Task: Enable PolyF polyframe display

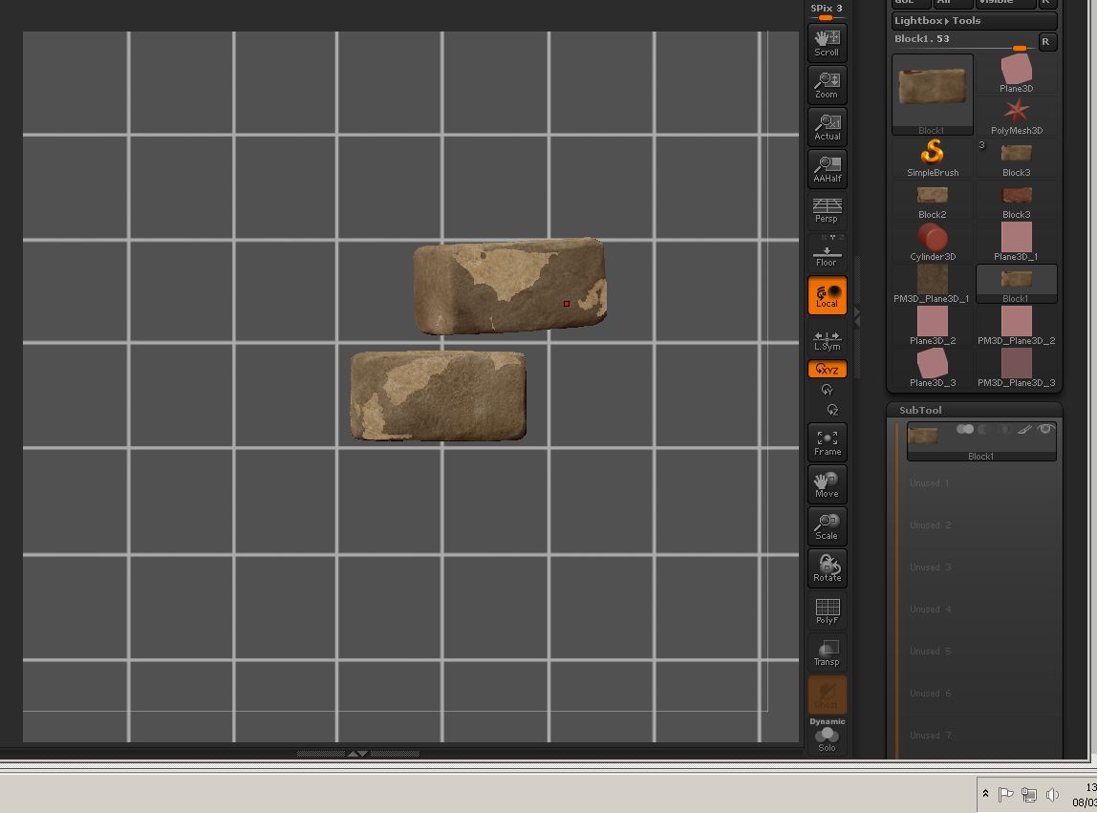Action: click(827, 610)
